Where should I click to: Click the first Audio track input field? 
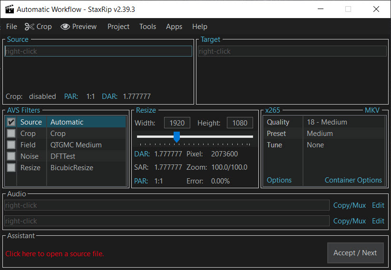(x=167, y=205)
